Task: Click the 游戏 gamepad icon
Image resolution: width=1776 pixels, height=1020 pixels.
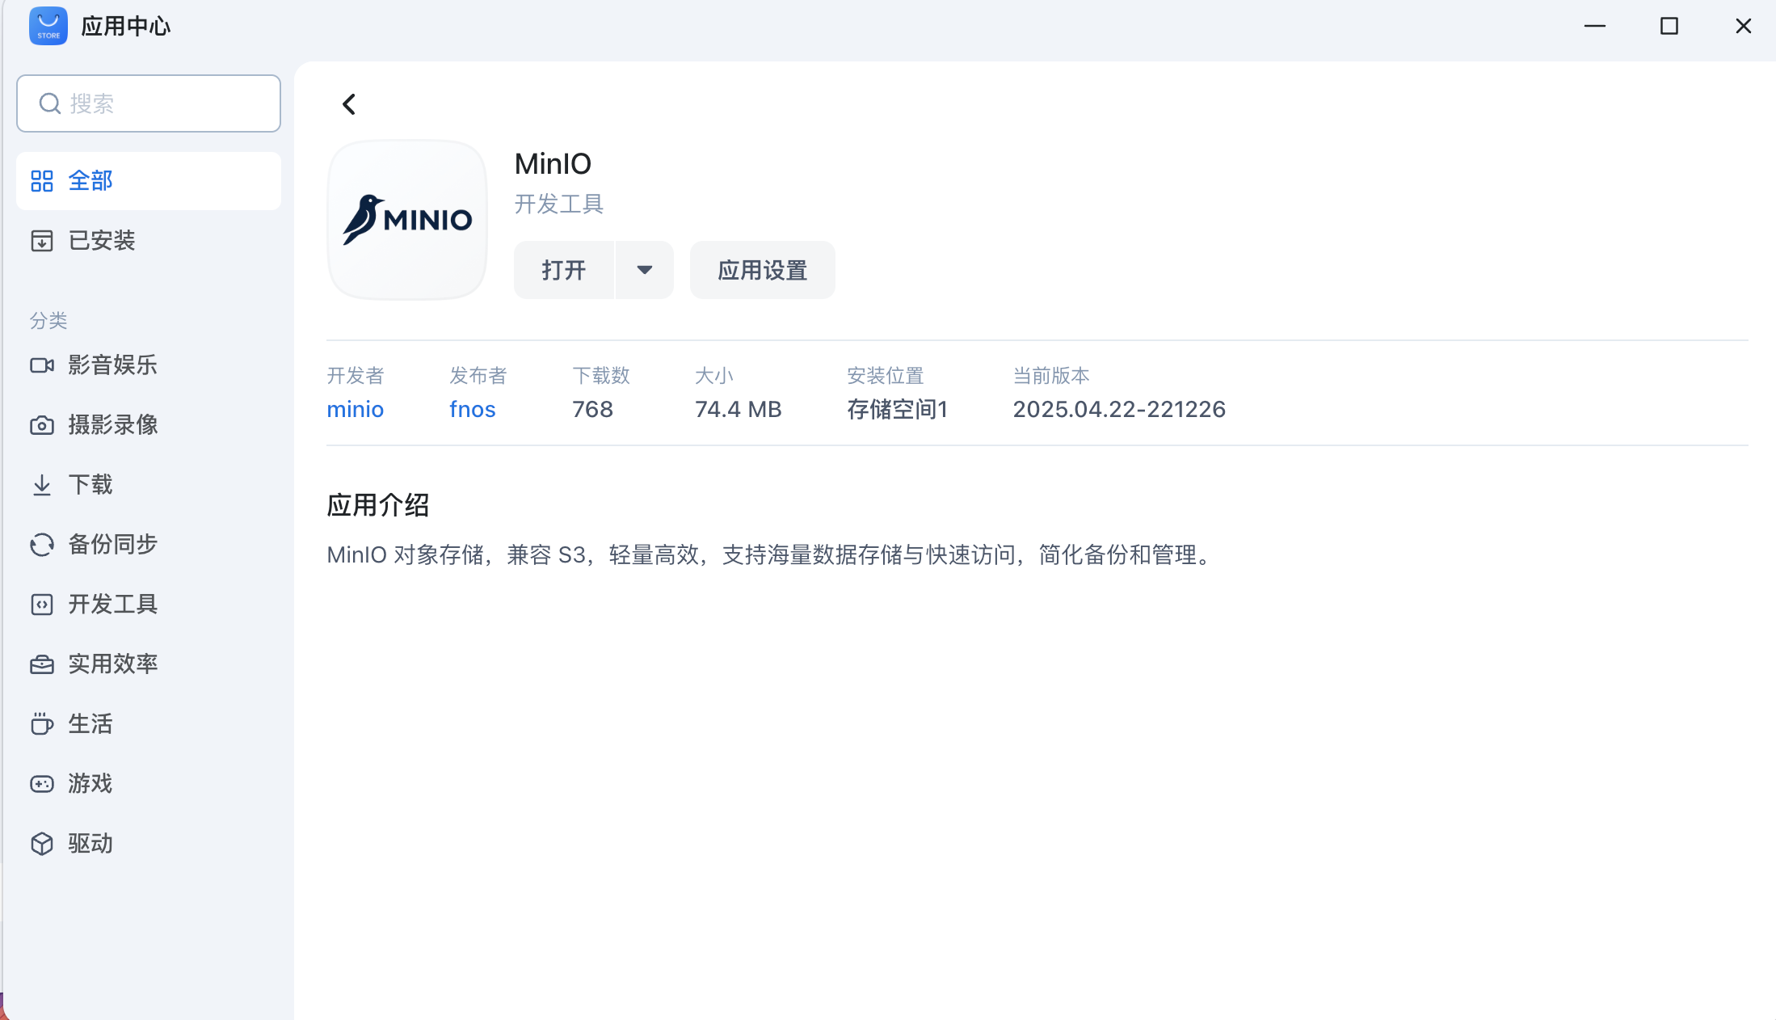Action: click(42, 784)
